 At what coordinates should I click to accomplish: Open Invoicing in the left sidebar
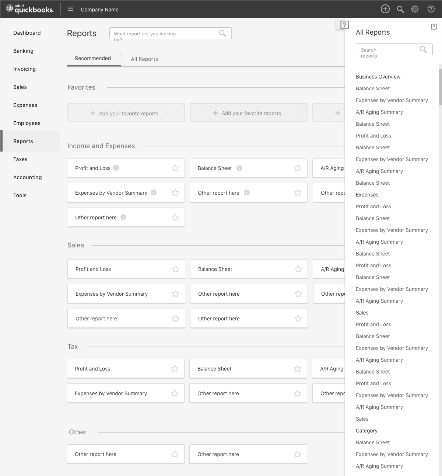(24, 69)
